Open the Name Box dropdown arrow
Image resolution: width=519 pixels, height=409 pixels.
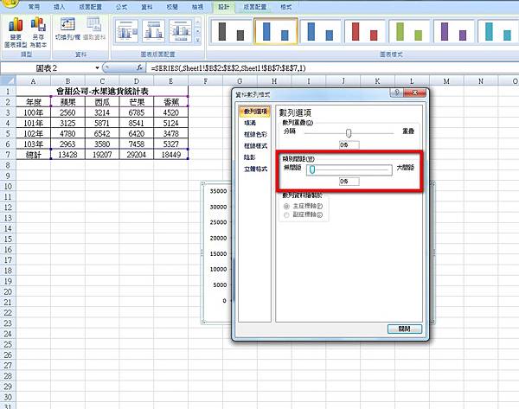point(97,67)
